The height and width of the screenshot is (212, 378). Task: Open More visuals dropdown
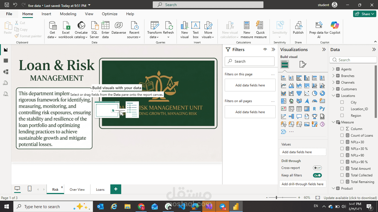pos(208,30)
